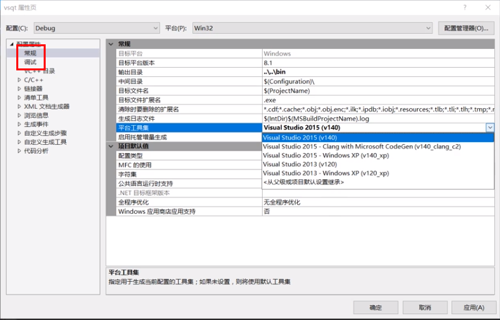Open the 配置 Debug dropdown
This screenshot has height=320, width=500.
click(154, 28)
